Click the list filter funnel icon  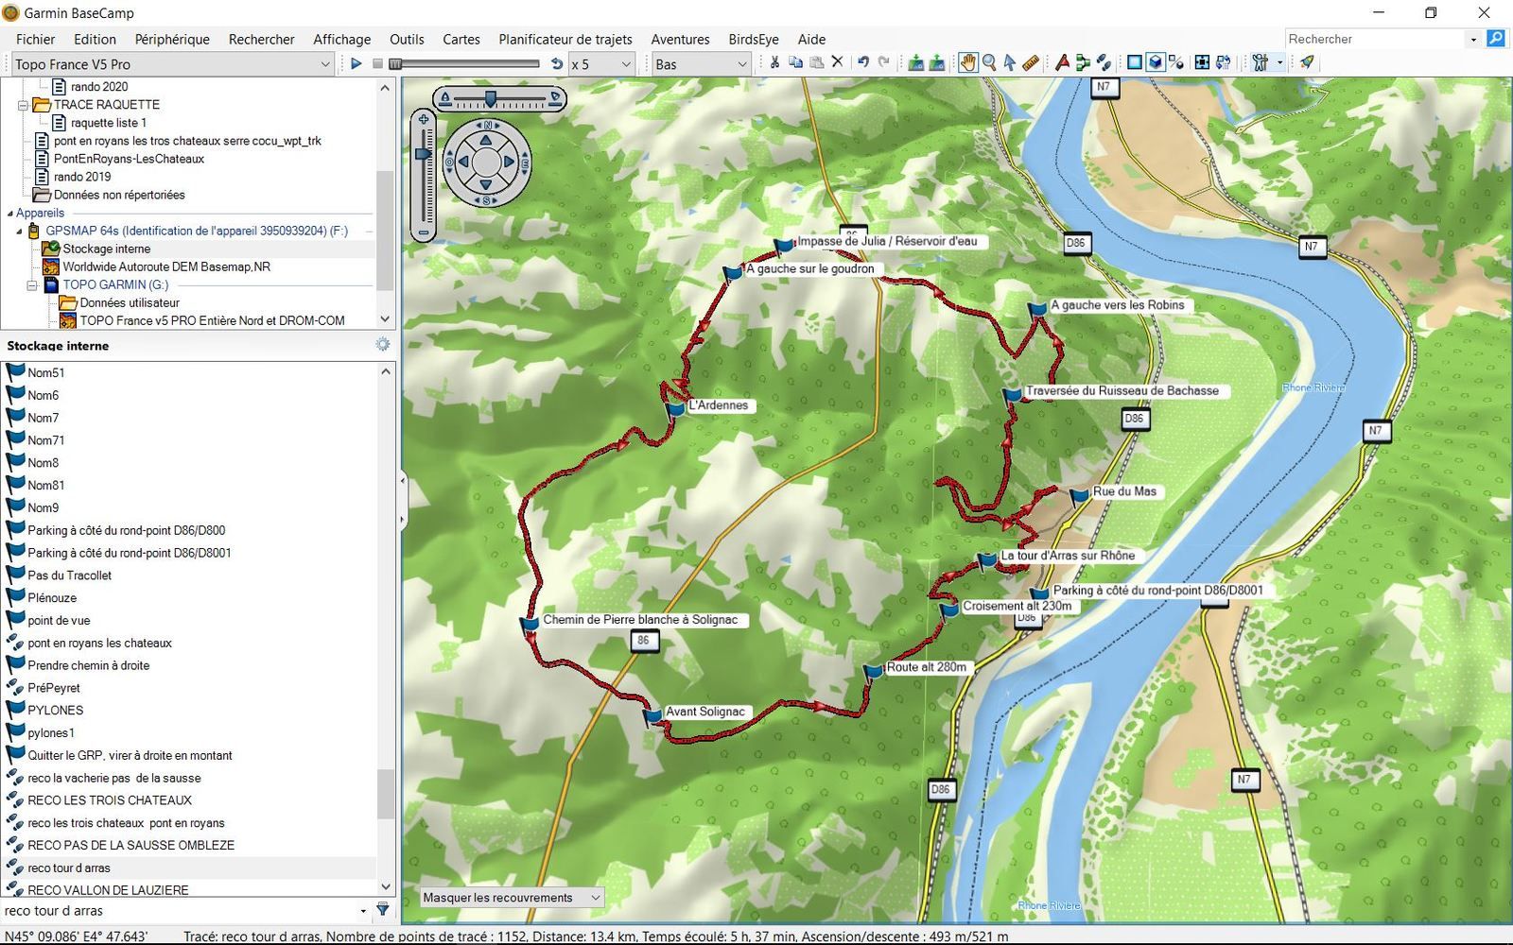coord(382,910)
